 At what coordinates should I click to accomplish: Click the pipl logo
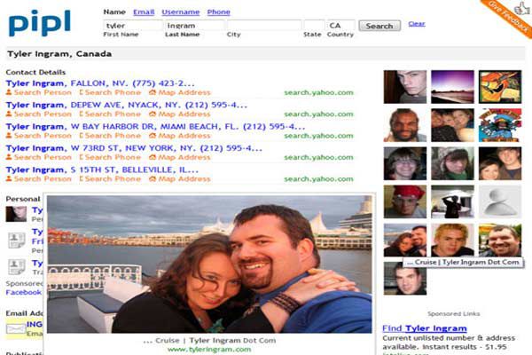[40, 22]
